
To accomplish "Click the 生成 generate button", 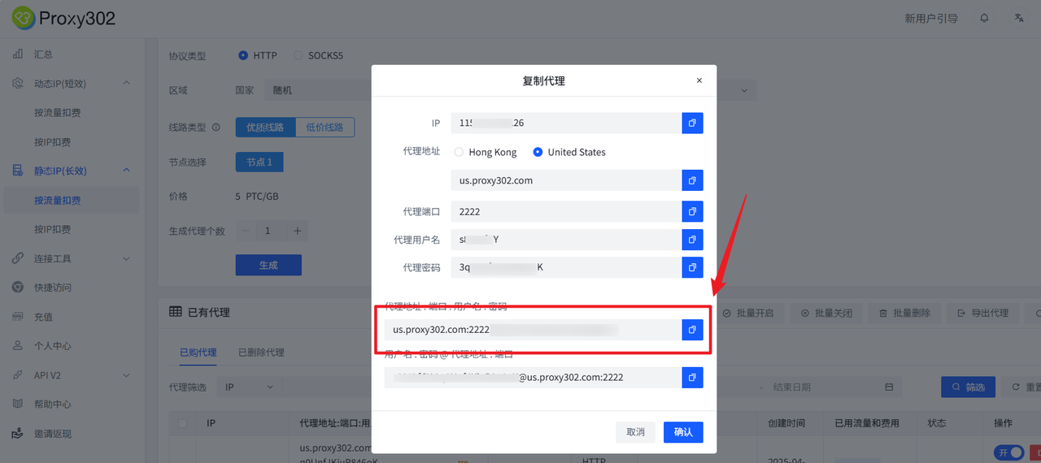I will click(268, 265).
